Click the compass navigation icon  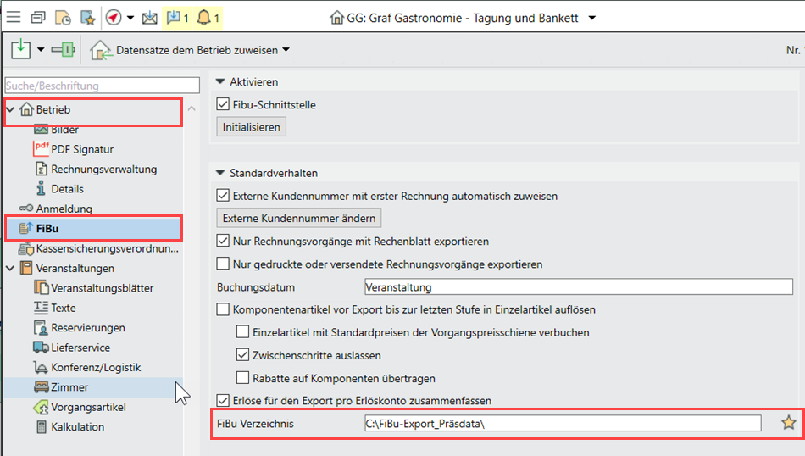pos(114,17)
